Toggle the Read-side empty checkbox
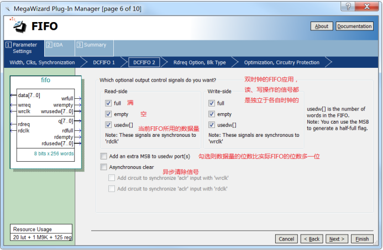The image size is (383, 250). pyautogui.click(x=108, y=114)
